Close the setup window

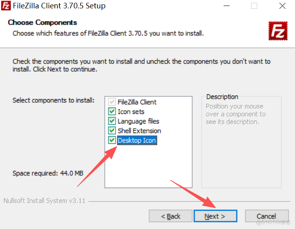pos(282,6)
